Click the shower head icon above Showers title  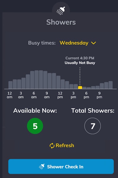pyautogui.click(x=61, y=11)
